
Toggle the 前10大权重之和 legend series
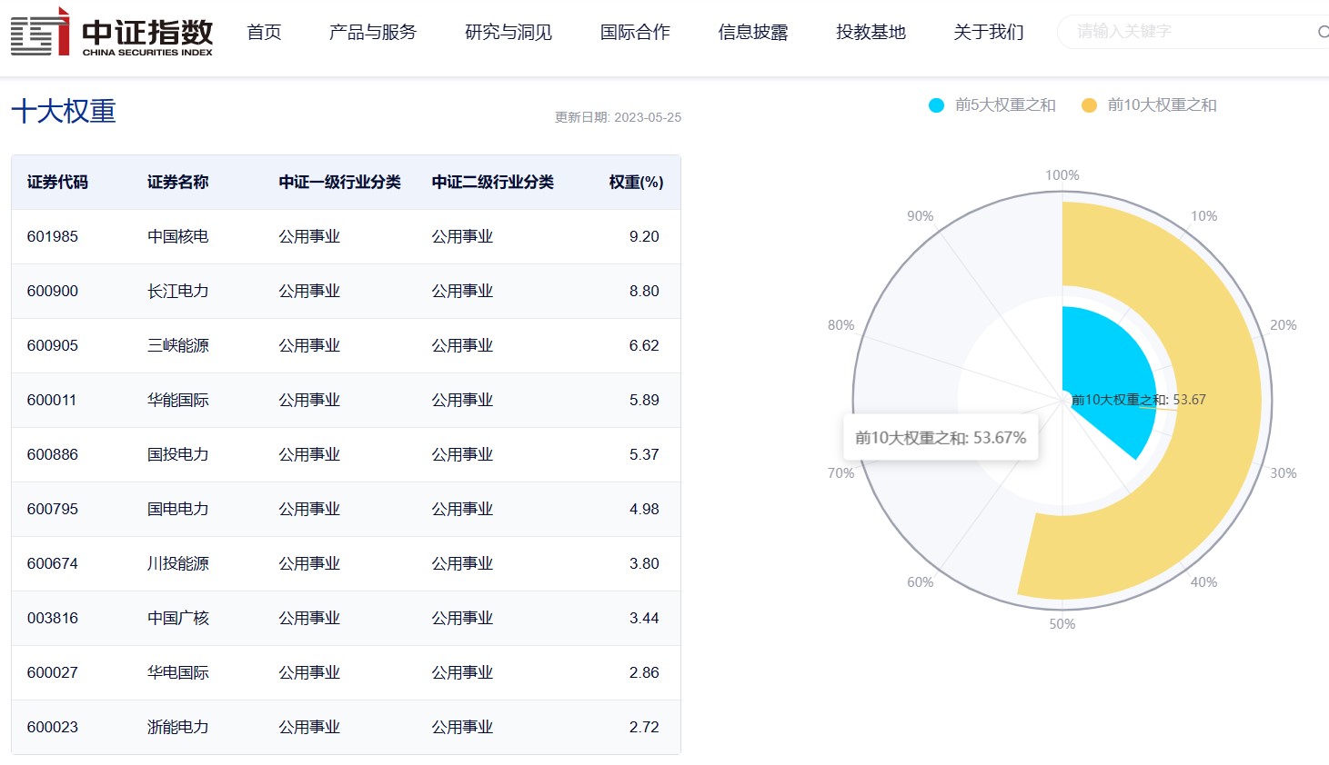click(x=1149, y=105)
